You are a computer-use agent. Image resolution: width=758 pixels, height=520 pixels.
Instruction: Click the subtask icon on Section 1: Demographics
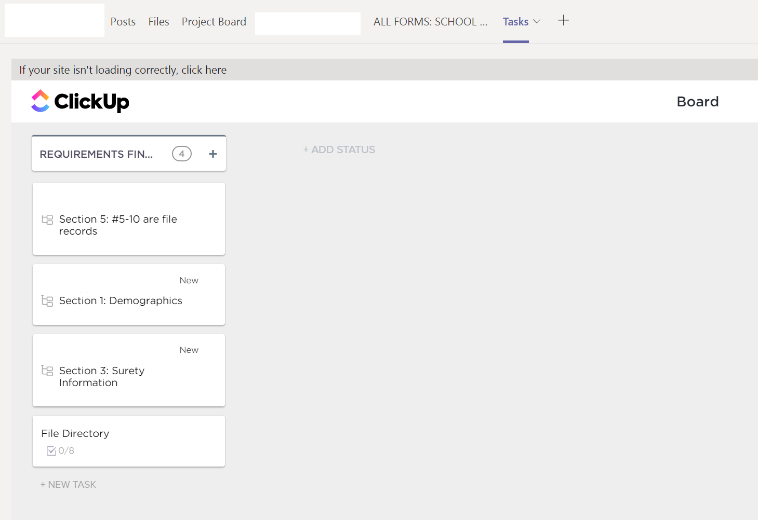(x=47, y=301)
